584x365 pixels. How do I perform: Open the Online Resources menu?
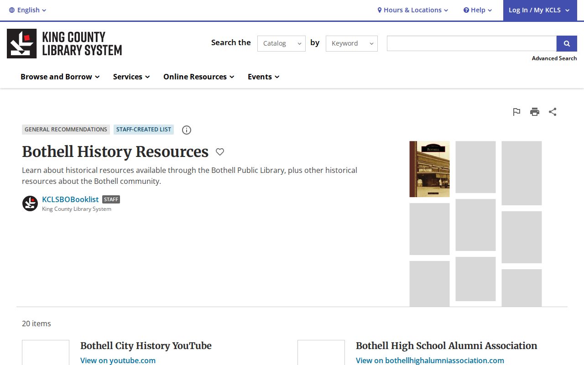tap(199, 77)
